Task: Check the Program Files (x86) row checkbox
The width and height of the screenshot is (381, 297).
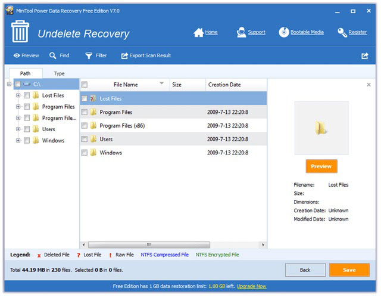Action: click(85, 126)
